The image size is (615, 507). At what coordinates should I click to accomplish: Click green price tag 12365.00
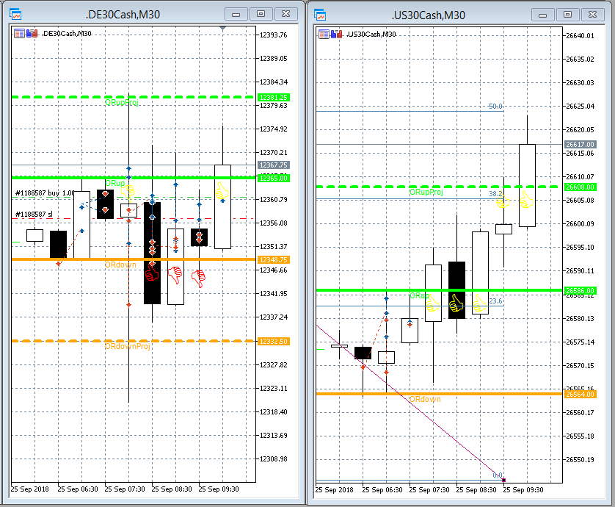pyautogui.click(x=274, y=179)
